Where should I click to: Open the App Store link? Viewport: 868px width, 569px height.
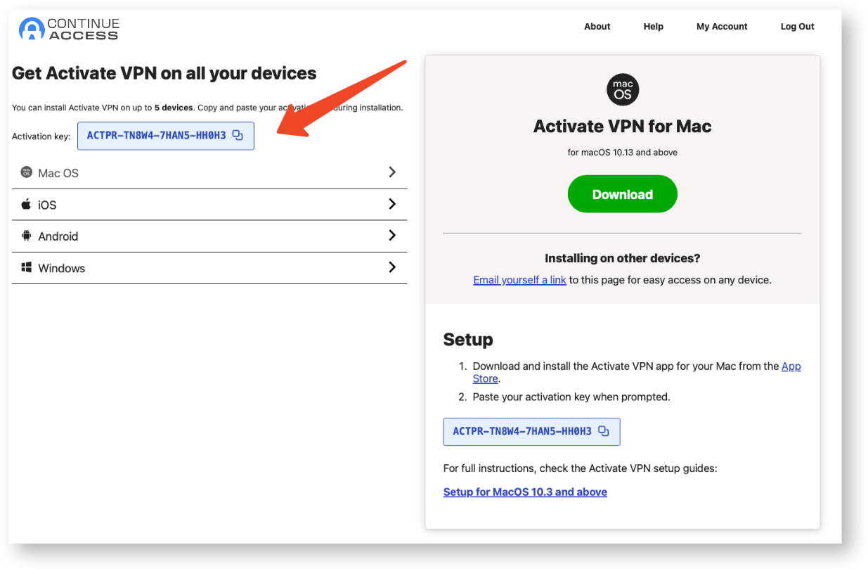(x=791, y=366)
